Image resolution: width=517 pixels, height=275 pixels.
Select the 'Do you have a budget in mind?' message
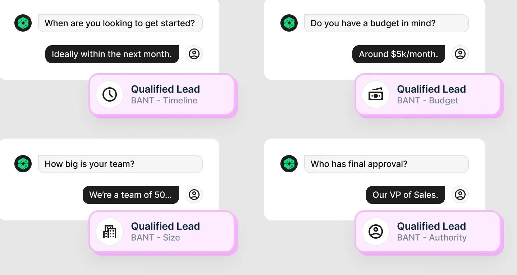[386, 23]
